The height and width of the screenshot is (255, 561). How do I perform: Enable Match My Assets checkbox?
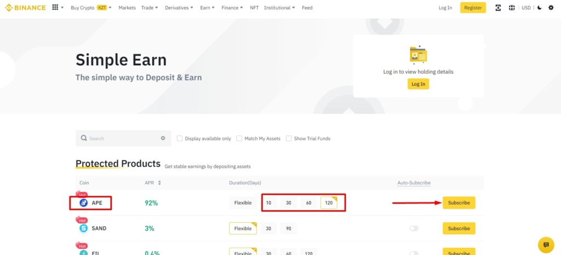coord(239,139)
